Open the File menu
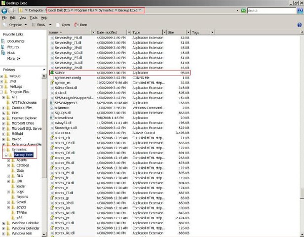 coord(4,18)
